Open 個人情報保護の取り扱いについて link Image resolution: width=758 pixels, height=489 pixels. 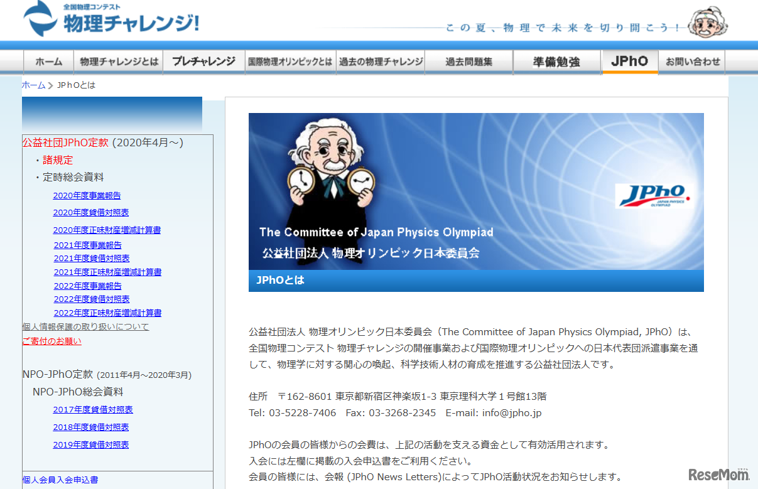click(x=86, y=326)
